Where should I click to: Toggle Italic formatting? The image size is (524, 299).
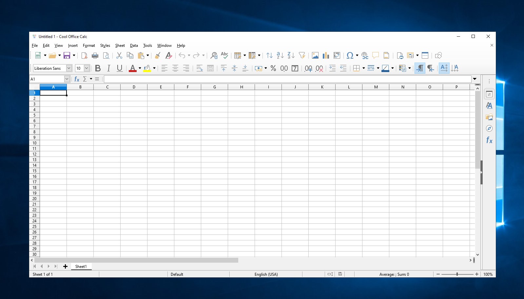108,68
